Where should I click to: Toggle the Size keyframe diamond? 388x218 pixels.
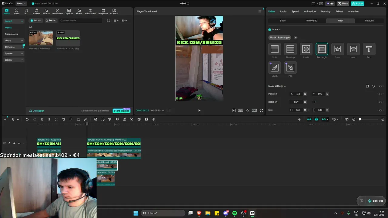coord(380,110)
